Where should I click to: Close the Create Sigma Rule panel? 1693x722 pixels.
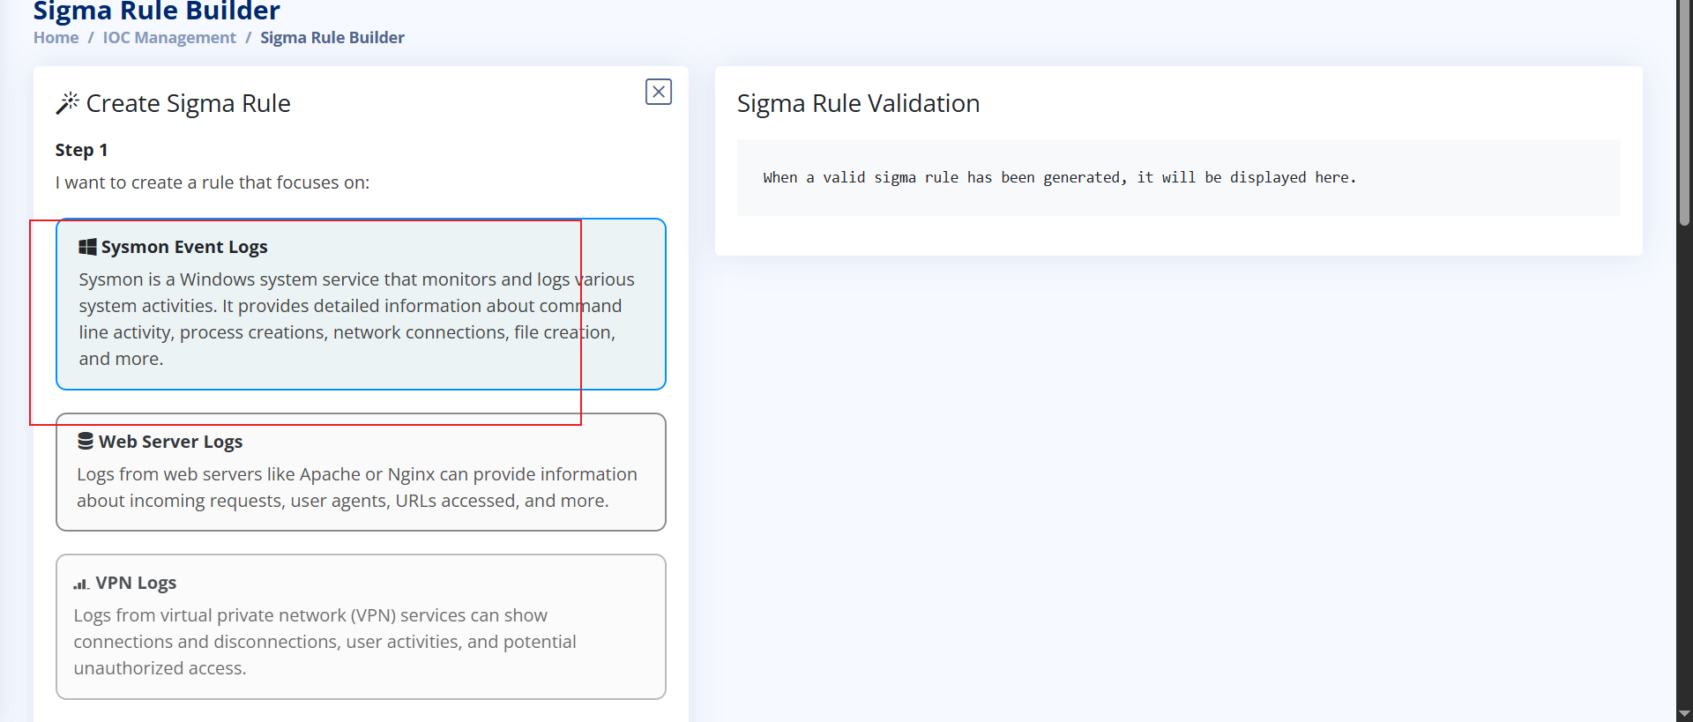(x=659, y=92)
